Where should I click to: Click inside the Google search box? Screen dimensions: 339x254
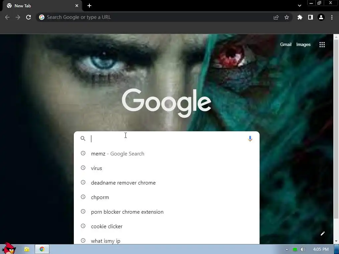point(167,139)
